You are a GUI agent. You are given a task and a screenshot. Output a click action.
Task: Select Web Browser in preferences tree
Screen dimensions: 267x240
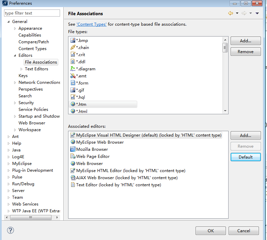pos(32,123)
